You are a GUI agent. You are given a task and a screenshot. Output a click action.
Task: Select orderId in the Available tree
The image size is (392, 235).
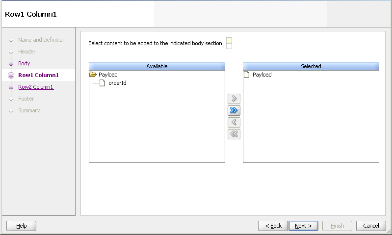117,83
